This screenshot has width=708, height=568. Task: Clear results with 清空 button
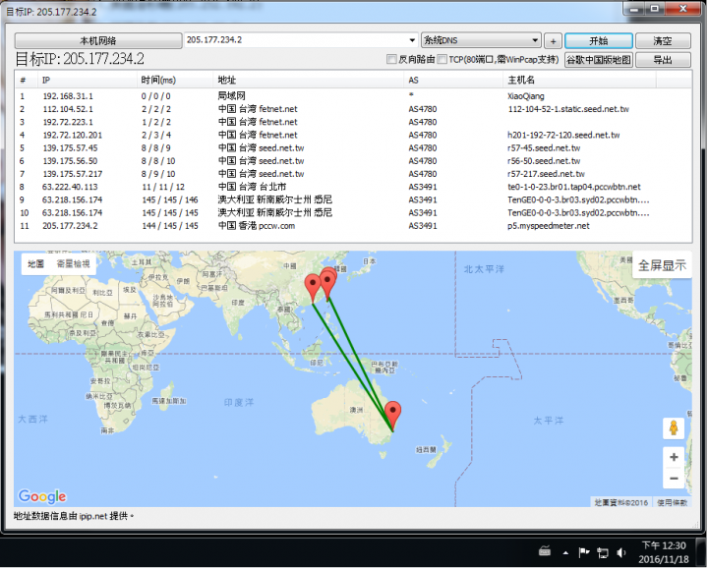tap(663, 41)
